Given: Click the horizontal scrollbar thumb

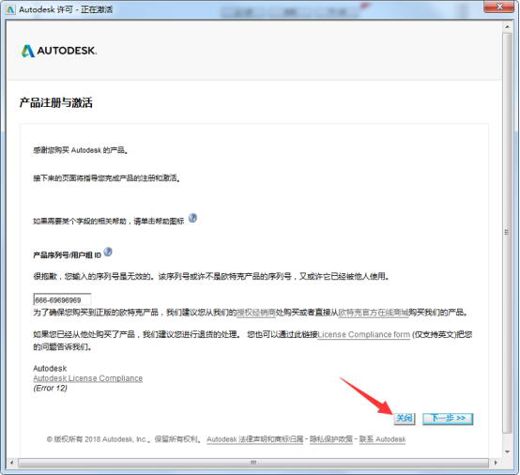Looking at the screenshot, I should pyautogui.click(x=253, y=463).
